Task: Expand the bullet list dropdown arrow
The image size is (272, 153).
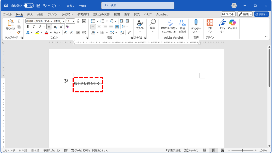Action: tap(97, 21)
